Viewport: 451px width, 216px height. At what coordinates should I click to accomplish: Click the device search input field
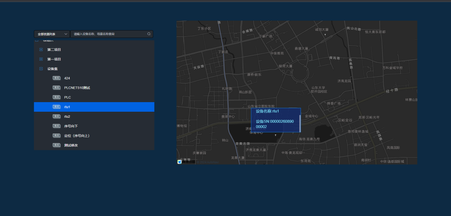(109, 34)
